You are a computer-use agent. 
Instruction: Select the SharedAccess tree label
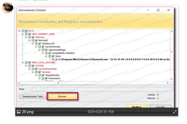click(52, 75)
